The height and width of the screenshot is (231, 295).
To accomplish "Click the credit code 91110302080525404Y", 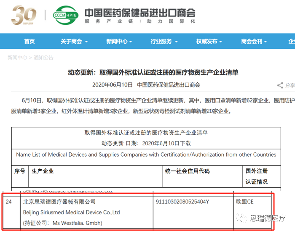I will (x=182, y=202).
